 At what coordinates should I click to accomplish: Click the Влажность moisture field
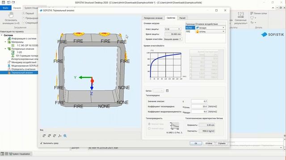pyautogui.click(x=206, y=125)
